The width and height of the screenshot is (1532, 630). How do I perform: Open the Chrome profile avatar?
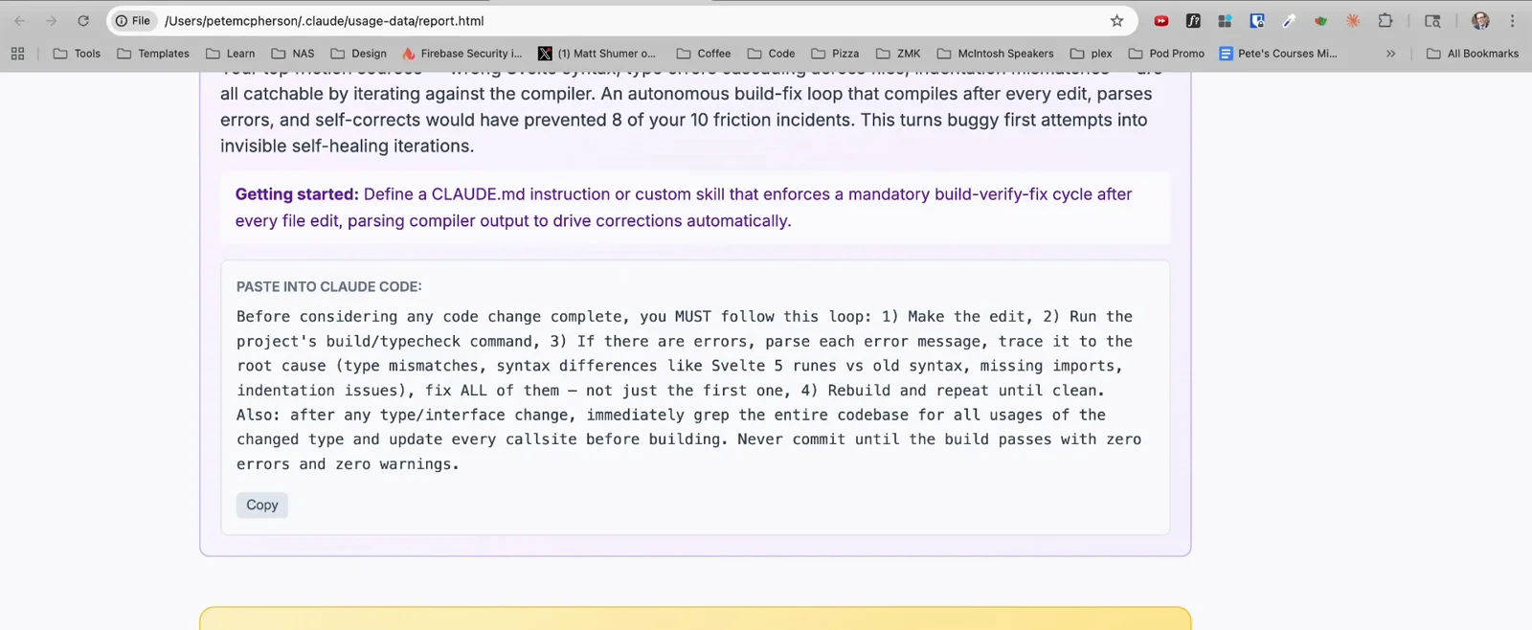pos(1480,21)
